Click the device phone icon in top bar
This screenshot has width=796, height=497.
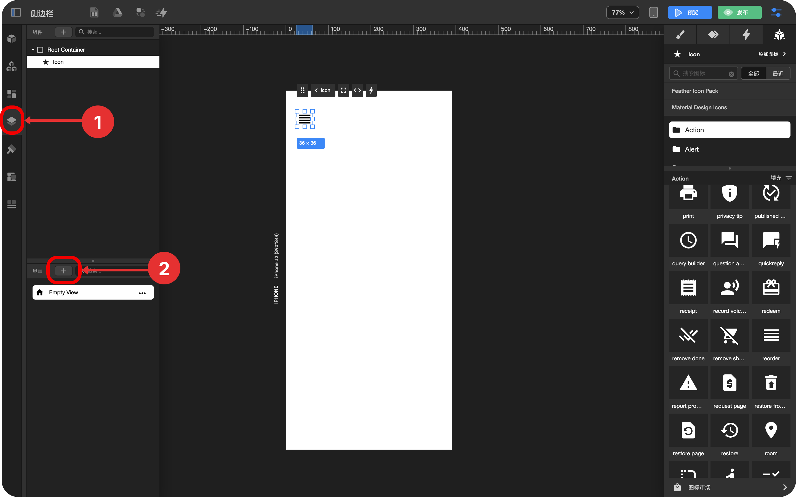click(x=653, y=12)
